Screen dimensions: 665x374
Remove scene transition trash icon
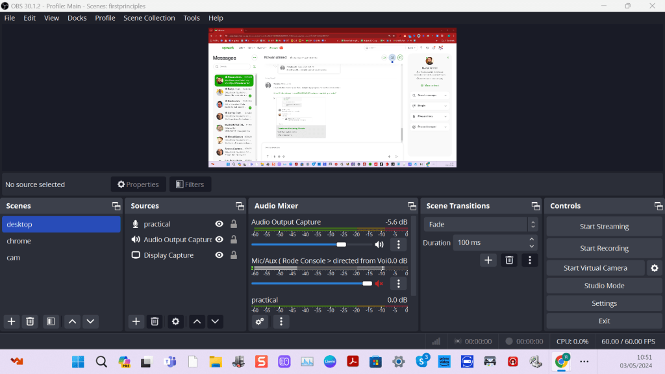click(x=509, y=260)
